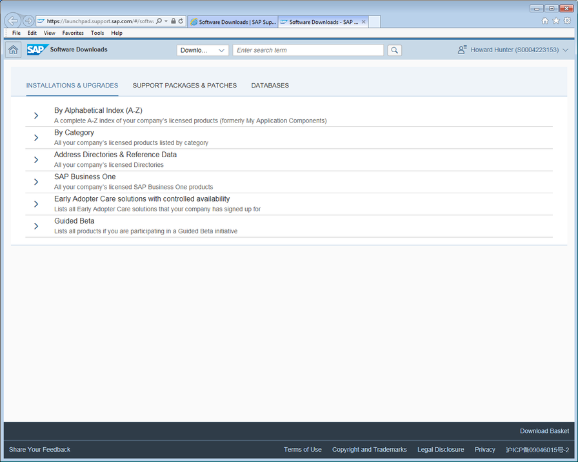Expand By Alphabetical Index (A-Z) row

pyautogui.click(x=36, y=115)
